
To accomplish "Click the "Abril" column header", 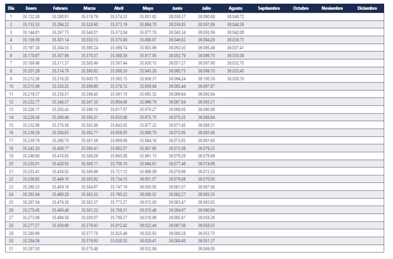I will click(119, 8).
